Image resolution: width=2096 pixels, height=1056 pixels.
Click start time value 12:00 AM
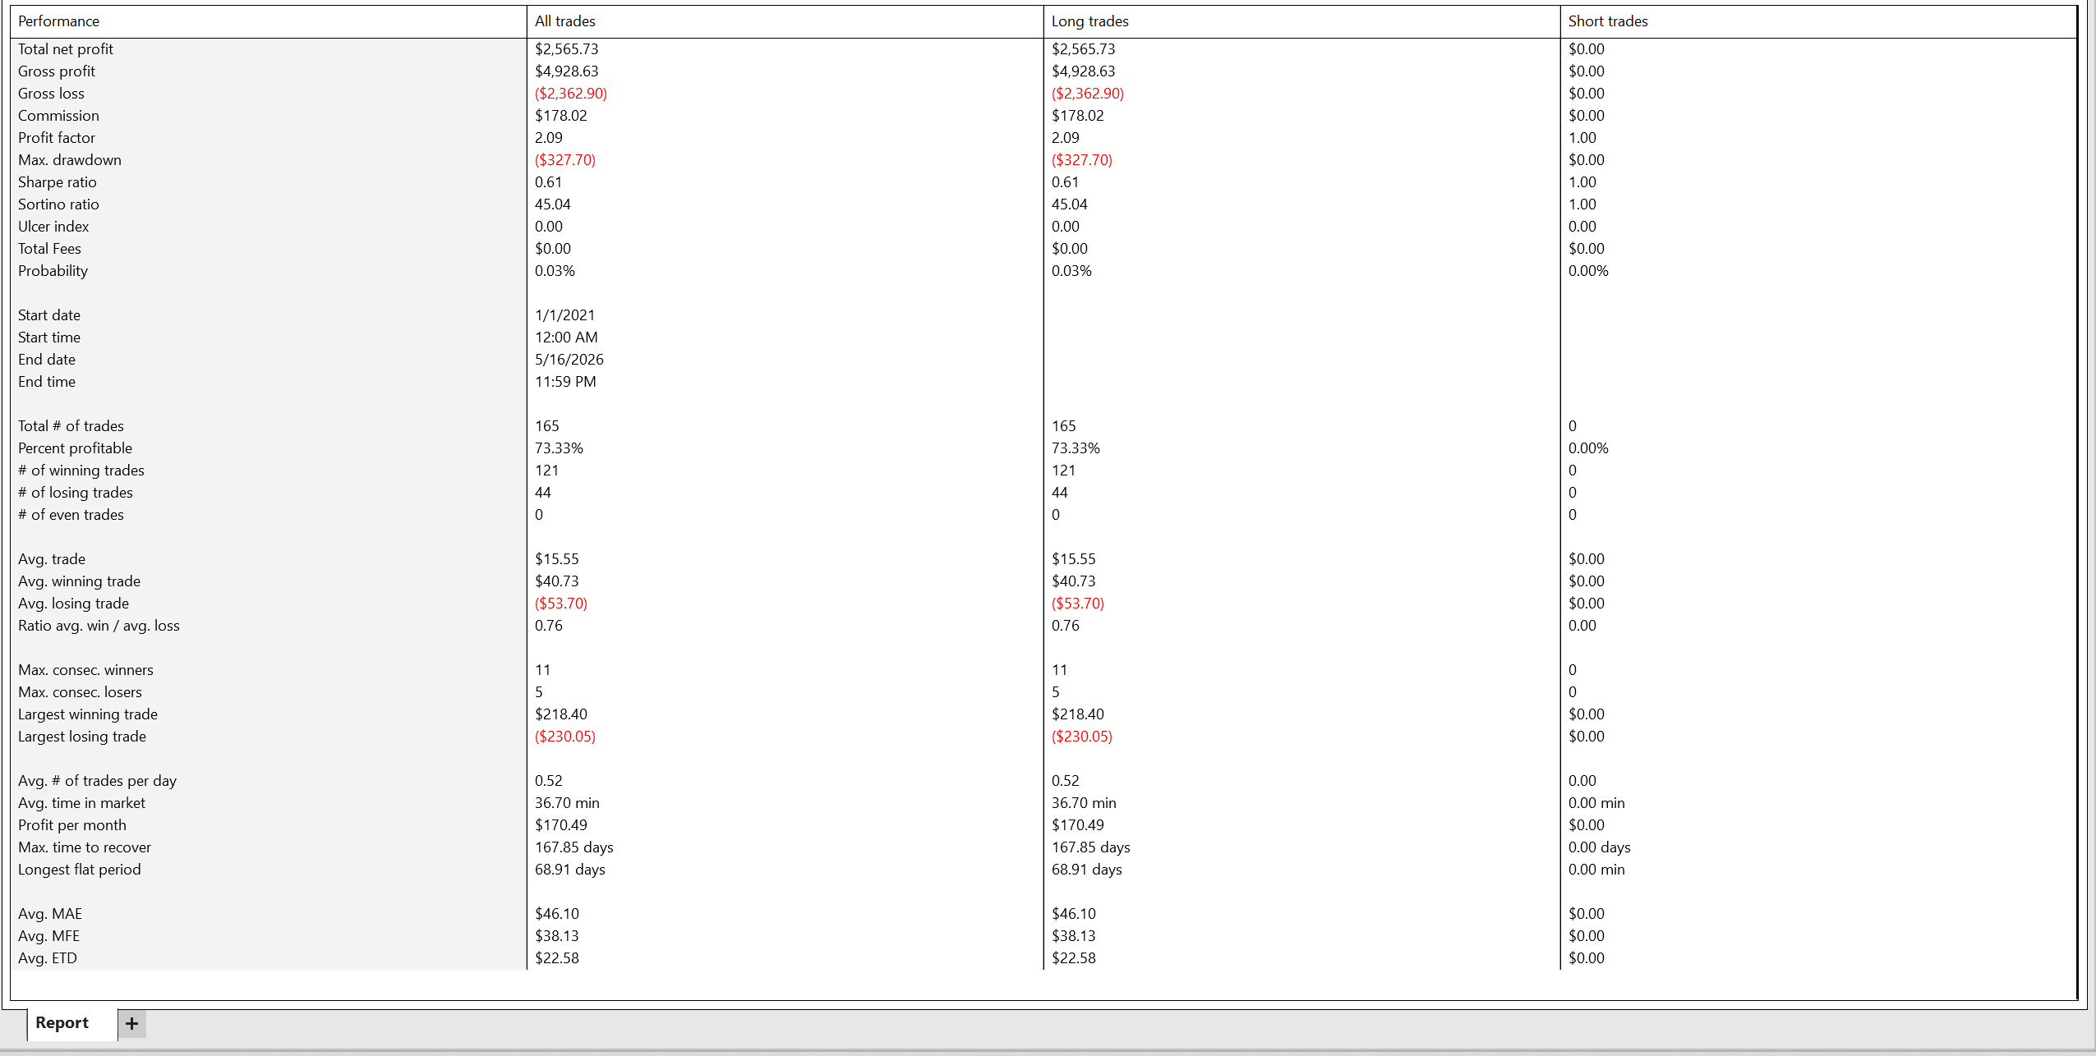(x=566, y=337)
